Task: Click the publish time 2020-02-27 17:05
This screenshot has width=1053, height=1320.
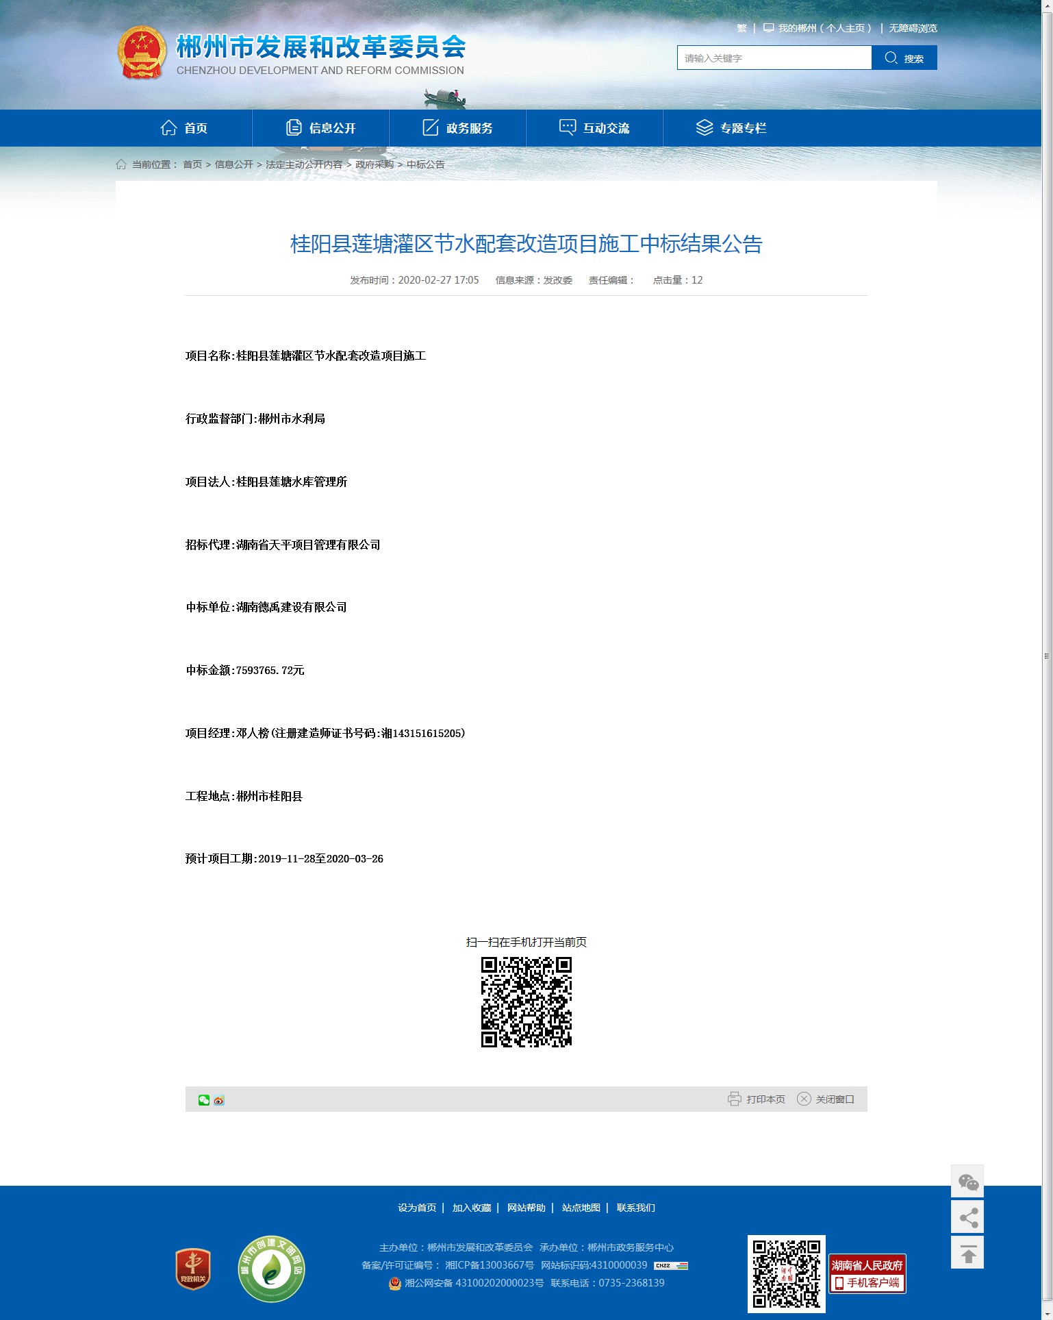Action: [438, 280]
